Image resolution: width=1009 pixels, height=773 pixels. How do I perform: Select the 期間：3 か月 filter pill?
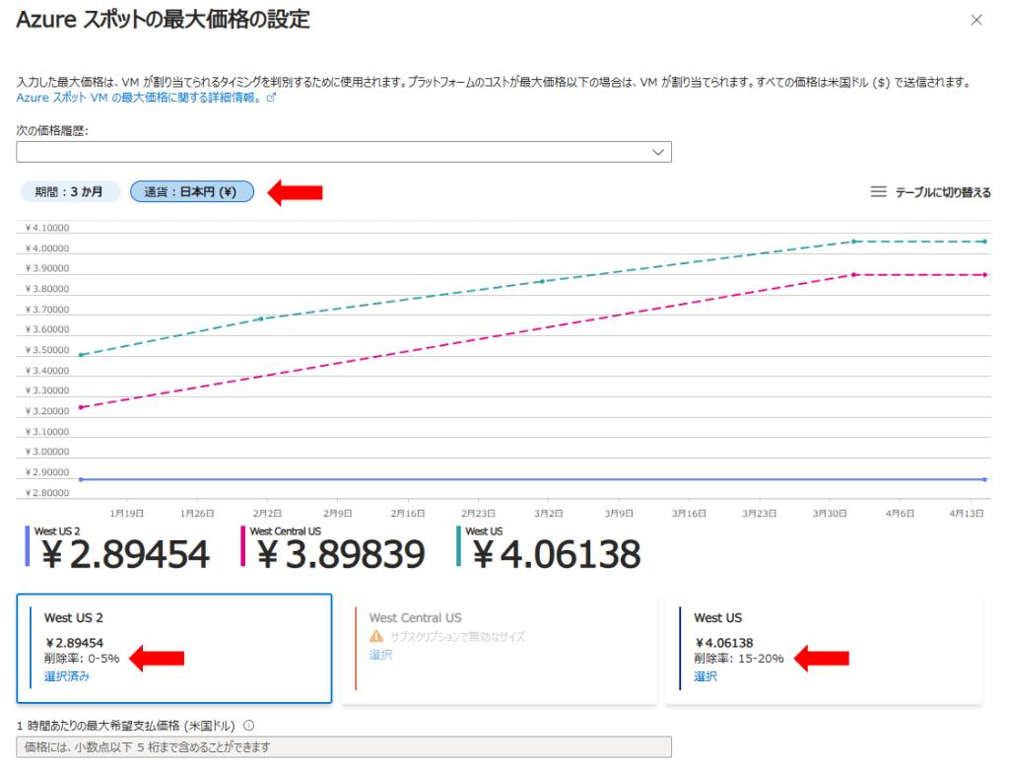point(70,192)
